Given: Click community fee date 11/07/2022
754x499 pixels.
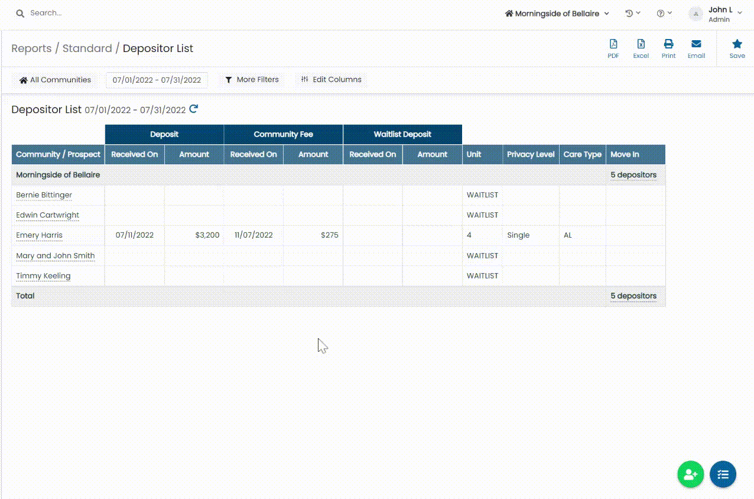Looking at the screenshot, I should coord(253,235).
